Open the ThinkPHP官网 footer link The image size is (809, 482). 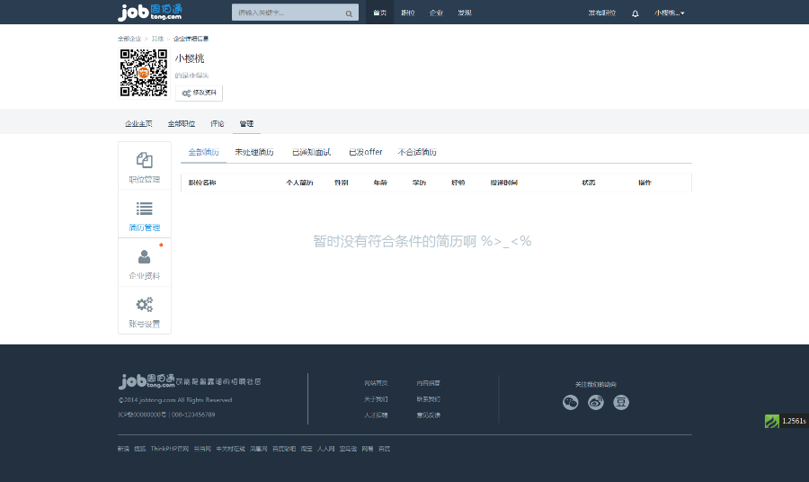169,448
